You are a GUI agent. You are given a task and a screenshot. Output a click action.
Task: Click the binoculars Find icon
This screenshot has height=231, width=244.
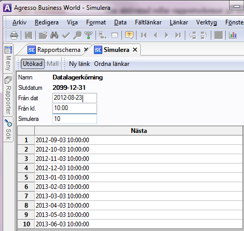point(54,35)
